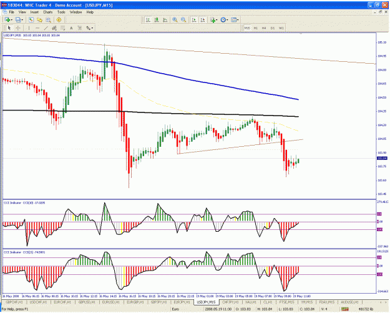Image resolution: width=390 pixels, height=313 pixels.
Task: Select the Horizontal Line drawing tool
Action: click(37, 28)
